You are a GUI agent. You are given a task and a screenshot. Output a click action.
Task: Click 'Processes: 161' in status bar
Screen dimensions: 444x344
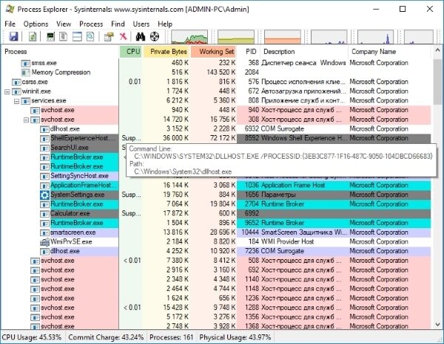(x=172, y=337)
